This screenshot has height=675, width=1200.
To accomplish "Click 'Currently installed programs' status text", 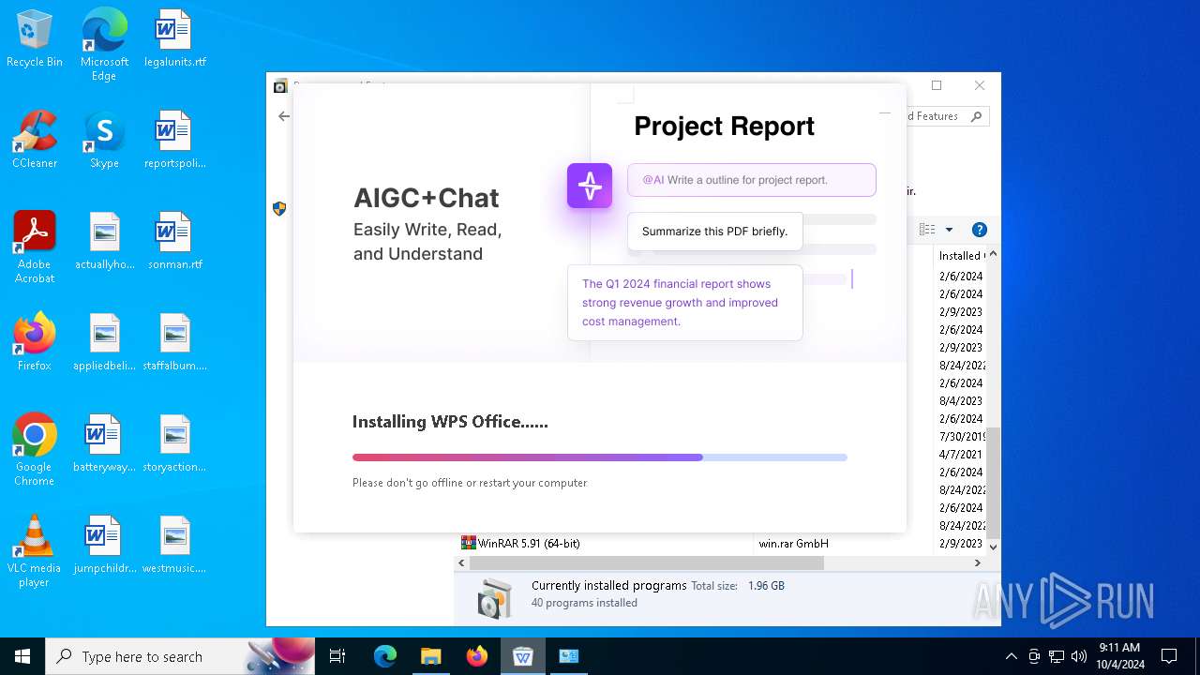I will [x=609, y=585].
